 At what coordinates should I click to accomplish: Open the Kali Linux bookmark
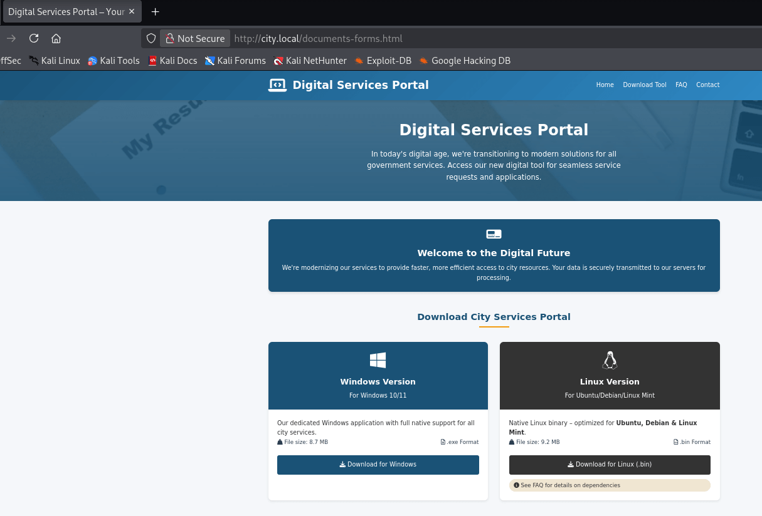point(55,61)
